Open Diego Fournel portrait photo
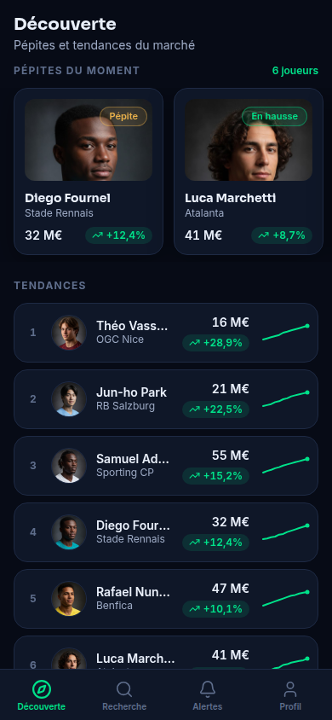This screenshot has width=332, height=720. 89,140
